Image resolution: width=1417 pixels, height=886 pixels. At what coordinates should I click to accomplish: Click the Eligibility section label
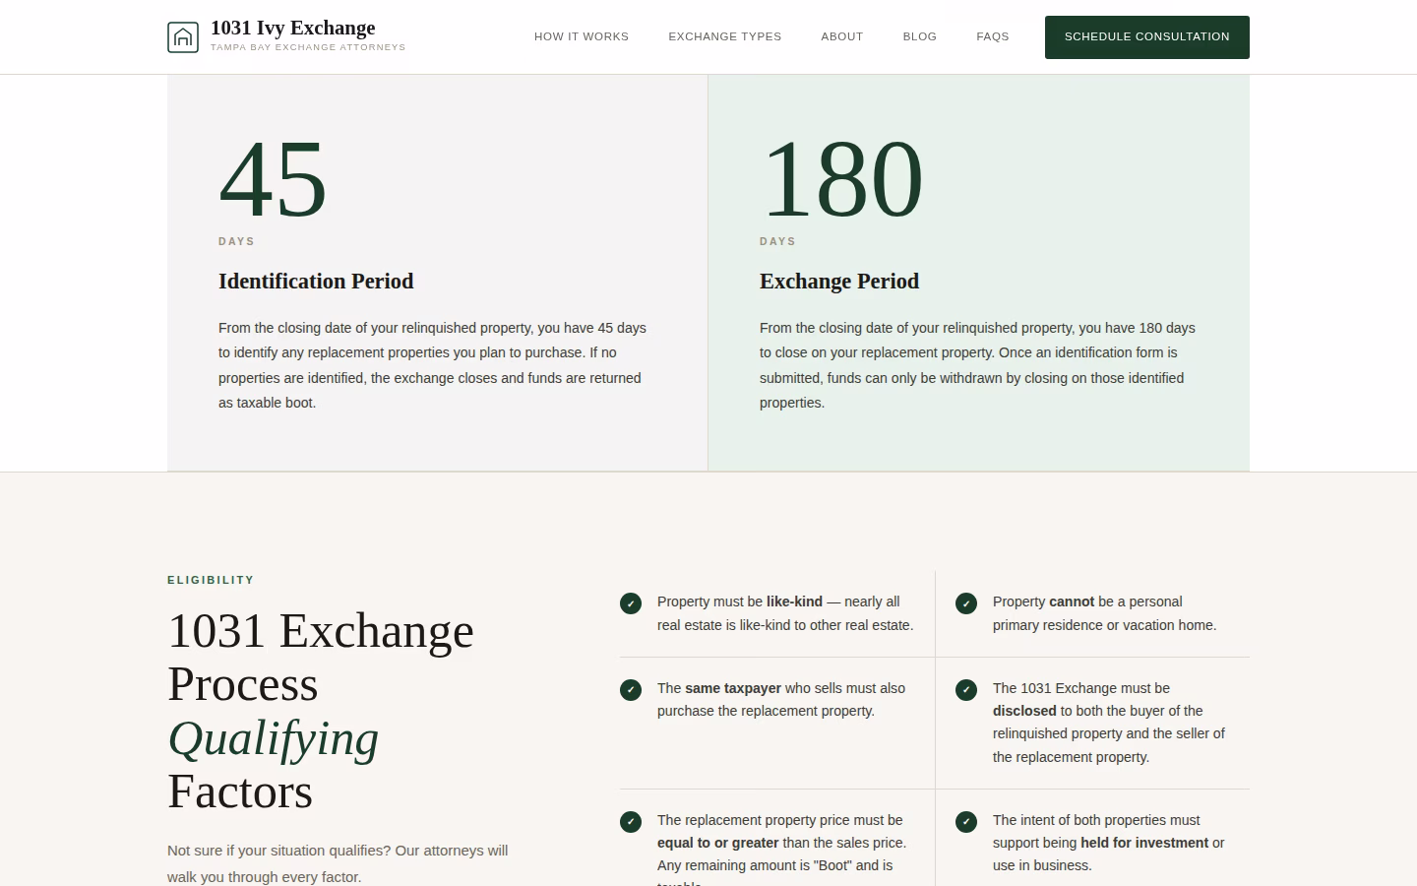tap(211, 580)
